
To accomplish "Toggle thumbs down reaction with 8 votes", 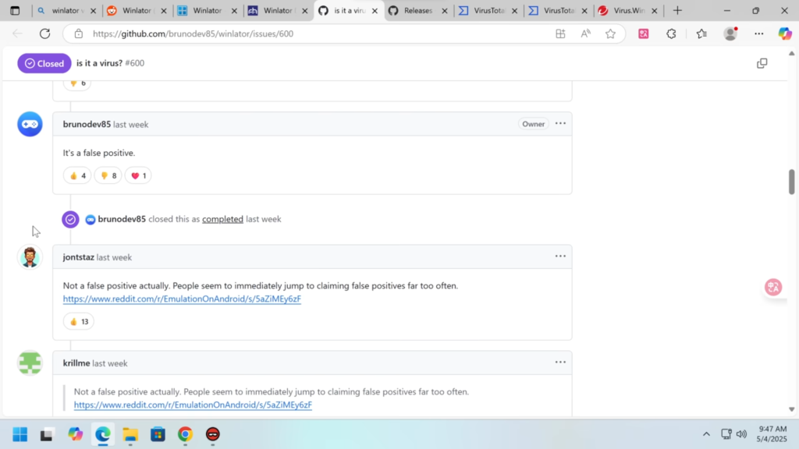I will (108, 175).
